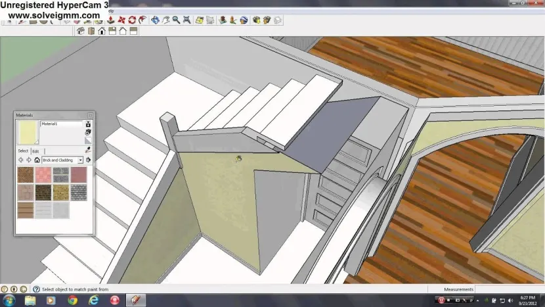This screenshot has width=545, height=307.
Task: Activate the Orbit camera tool
Action: [x=155, y=20]
